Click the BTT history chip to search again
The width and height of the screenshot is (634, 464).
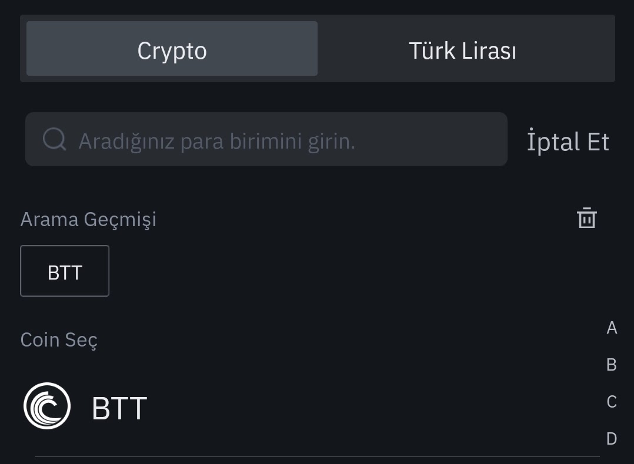64,271
